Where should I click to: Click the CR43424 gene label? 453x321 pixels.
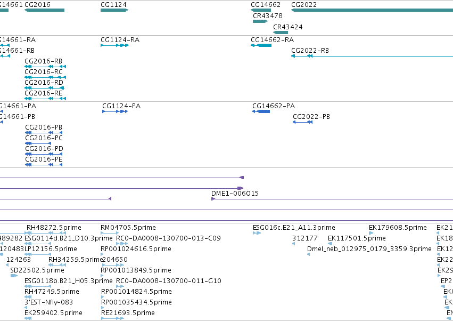288,27
